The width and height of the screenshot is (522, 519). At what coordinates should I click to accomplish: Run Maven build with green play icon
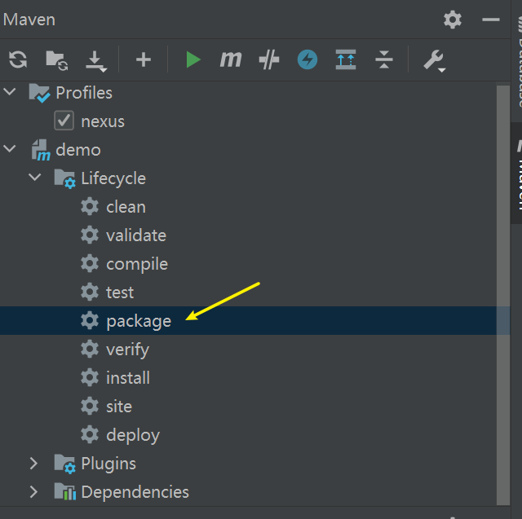point(193,59)
